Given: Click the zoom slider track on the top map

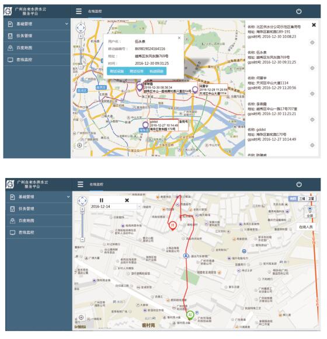Looking at the screenshot, I should pos(81,51).
